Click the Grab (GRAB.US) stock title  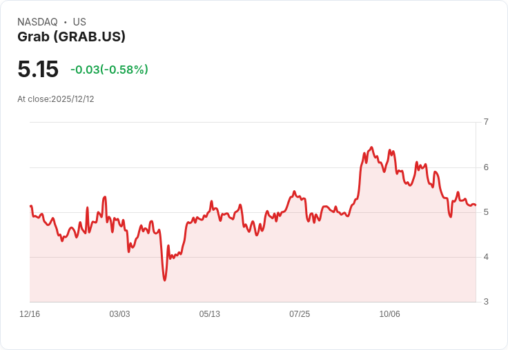click(x=71, y=37)
